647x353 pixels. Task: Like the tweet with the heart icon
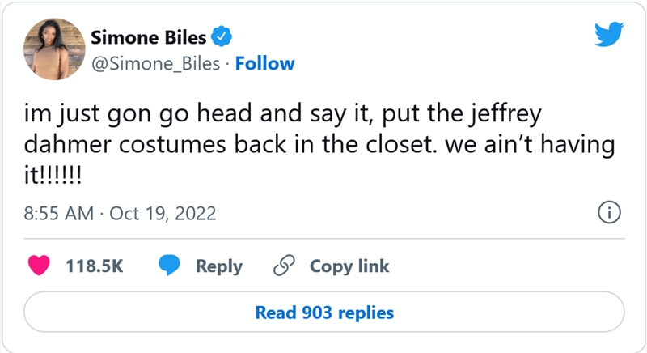tap(39, 266)
